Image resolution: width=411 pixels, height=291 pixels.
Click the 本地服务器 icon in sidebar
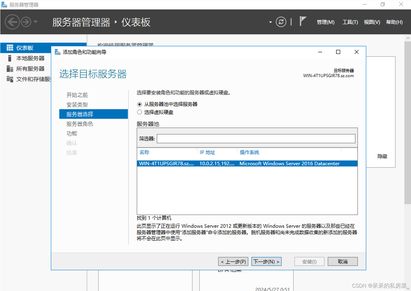click(x=10, y=58)
